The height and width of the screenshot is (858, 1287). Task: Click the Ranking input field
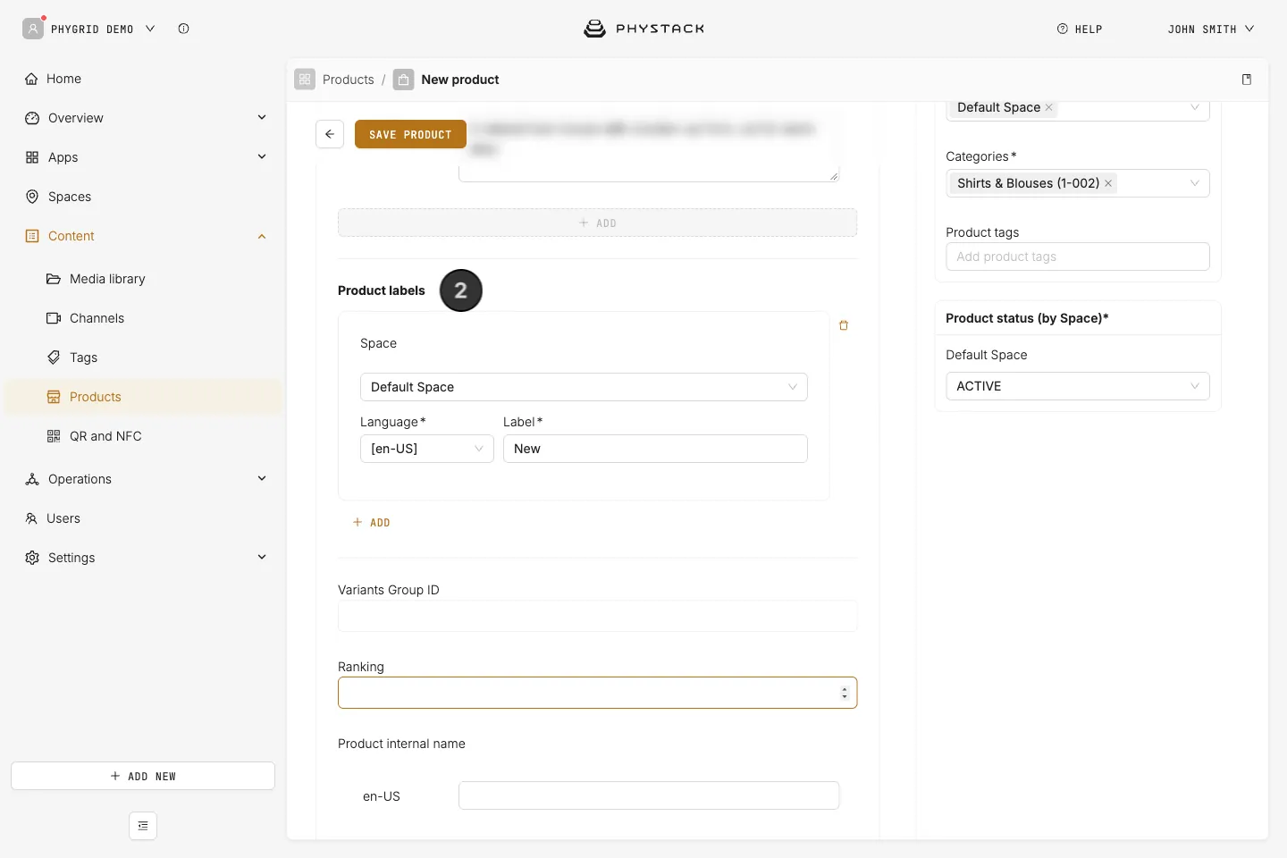tap(597, 693)
